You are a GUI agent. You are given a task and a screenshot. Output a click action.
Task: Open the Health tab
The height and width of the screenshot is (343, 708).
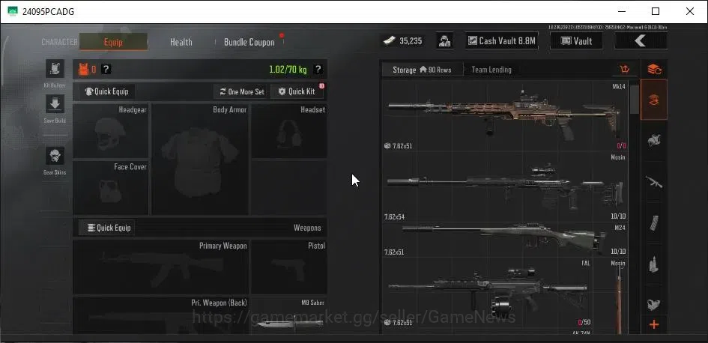point(181,42)
